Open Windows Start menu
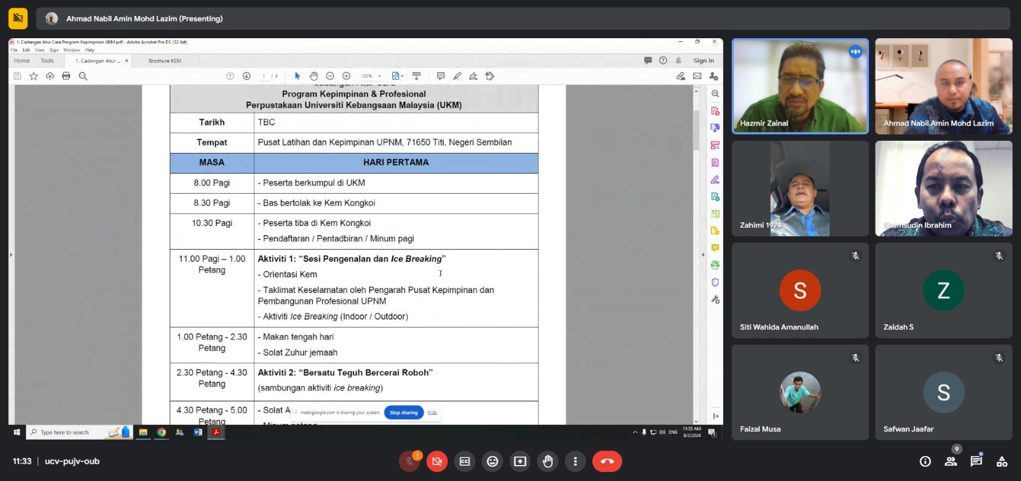 (x=17, y=432)
